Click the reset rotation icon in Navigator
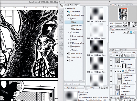Viewport: 137px width, 101px height. coord(129,26)
